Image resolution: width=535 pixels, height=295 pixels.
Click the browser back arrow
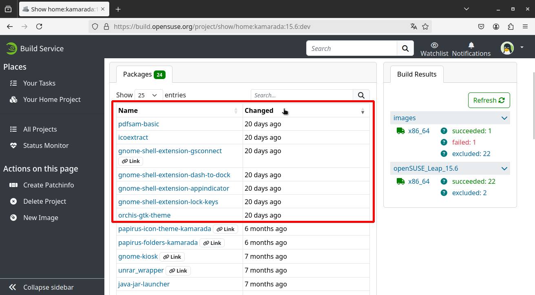point(10,26)
